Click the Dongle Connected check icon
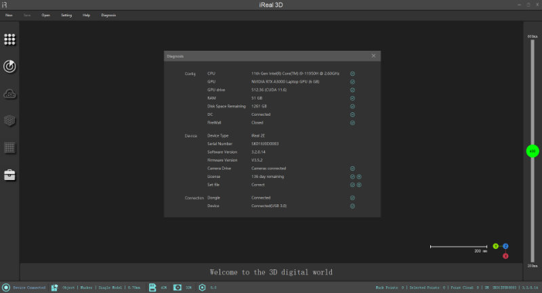This screenshot has height=293, width=542. click(x=352, y=198)
